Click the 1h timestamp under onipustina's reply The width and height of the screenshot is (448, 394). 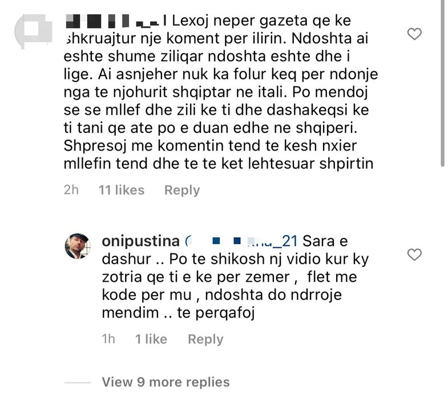pos(108,339)
